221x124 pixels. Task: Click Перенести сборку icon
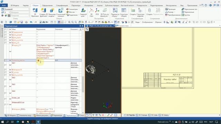[x=115, y=12]
